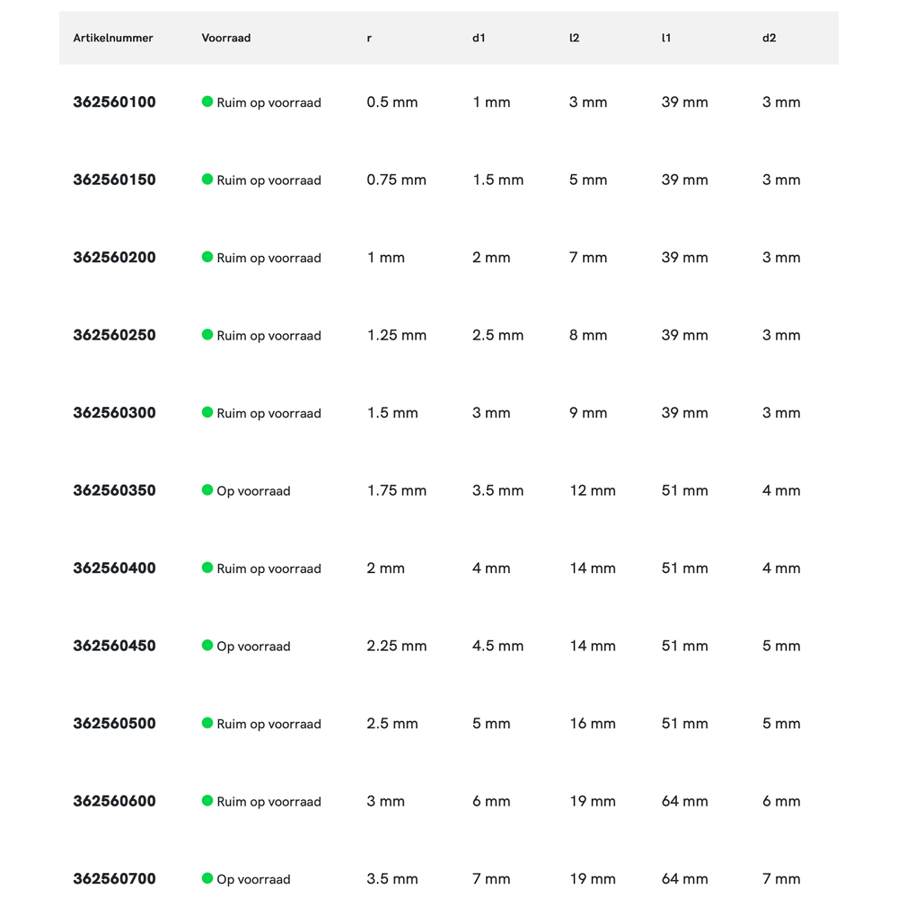
Task: Click green stock icon for 362560100
Action: 207,101
